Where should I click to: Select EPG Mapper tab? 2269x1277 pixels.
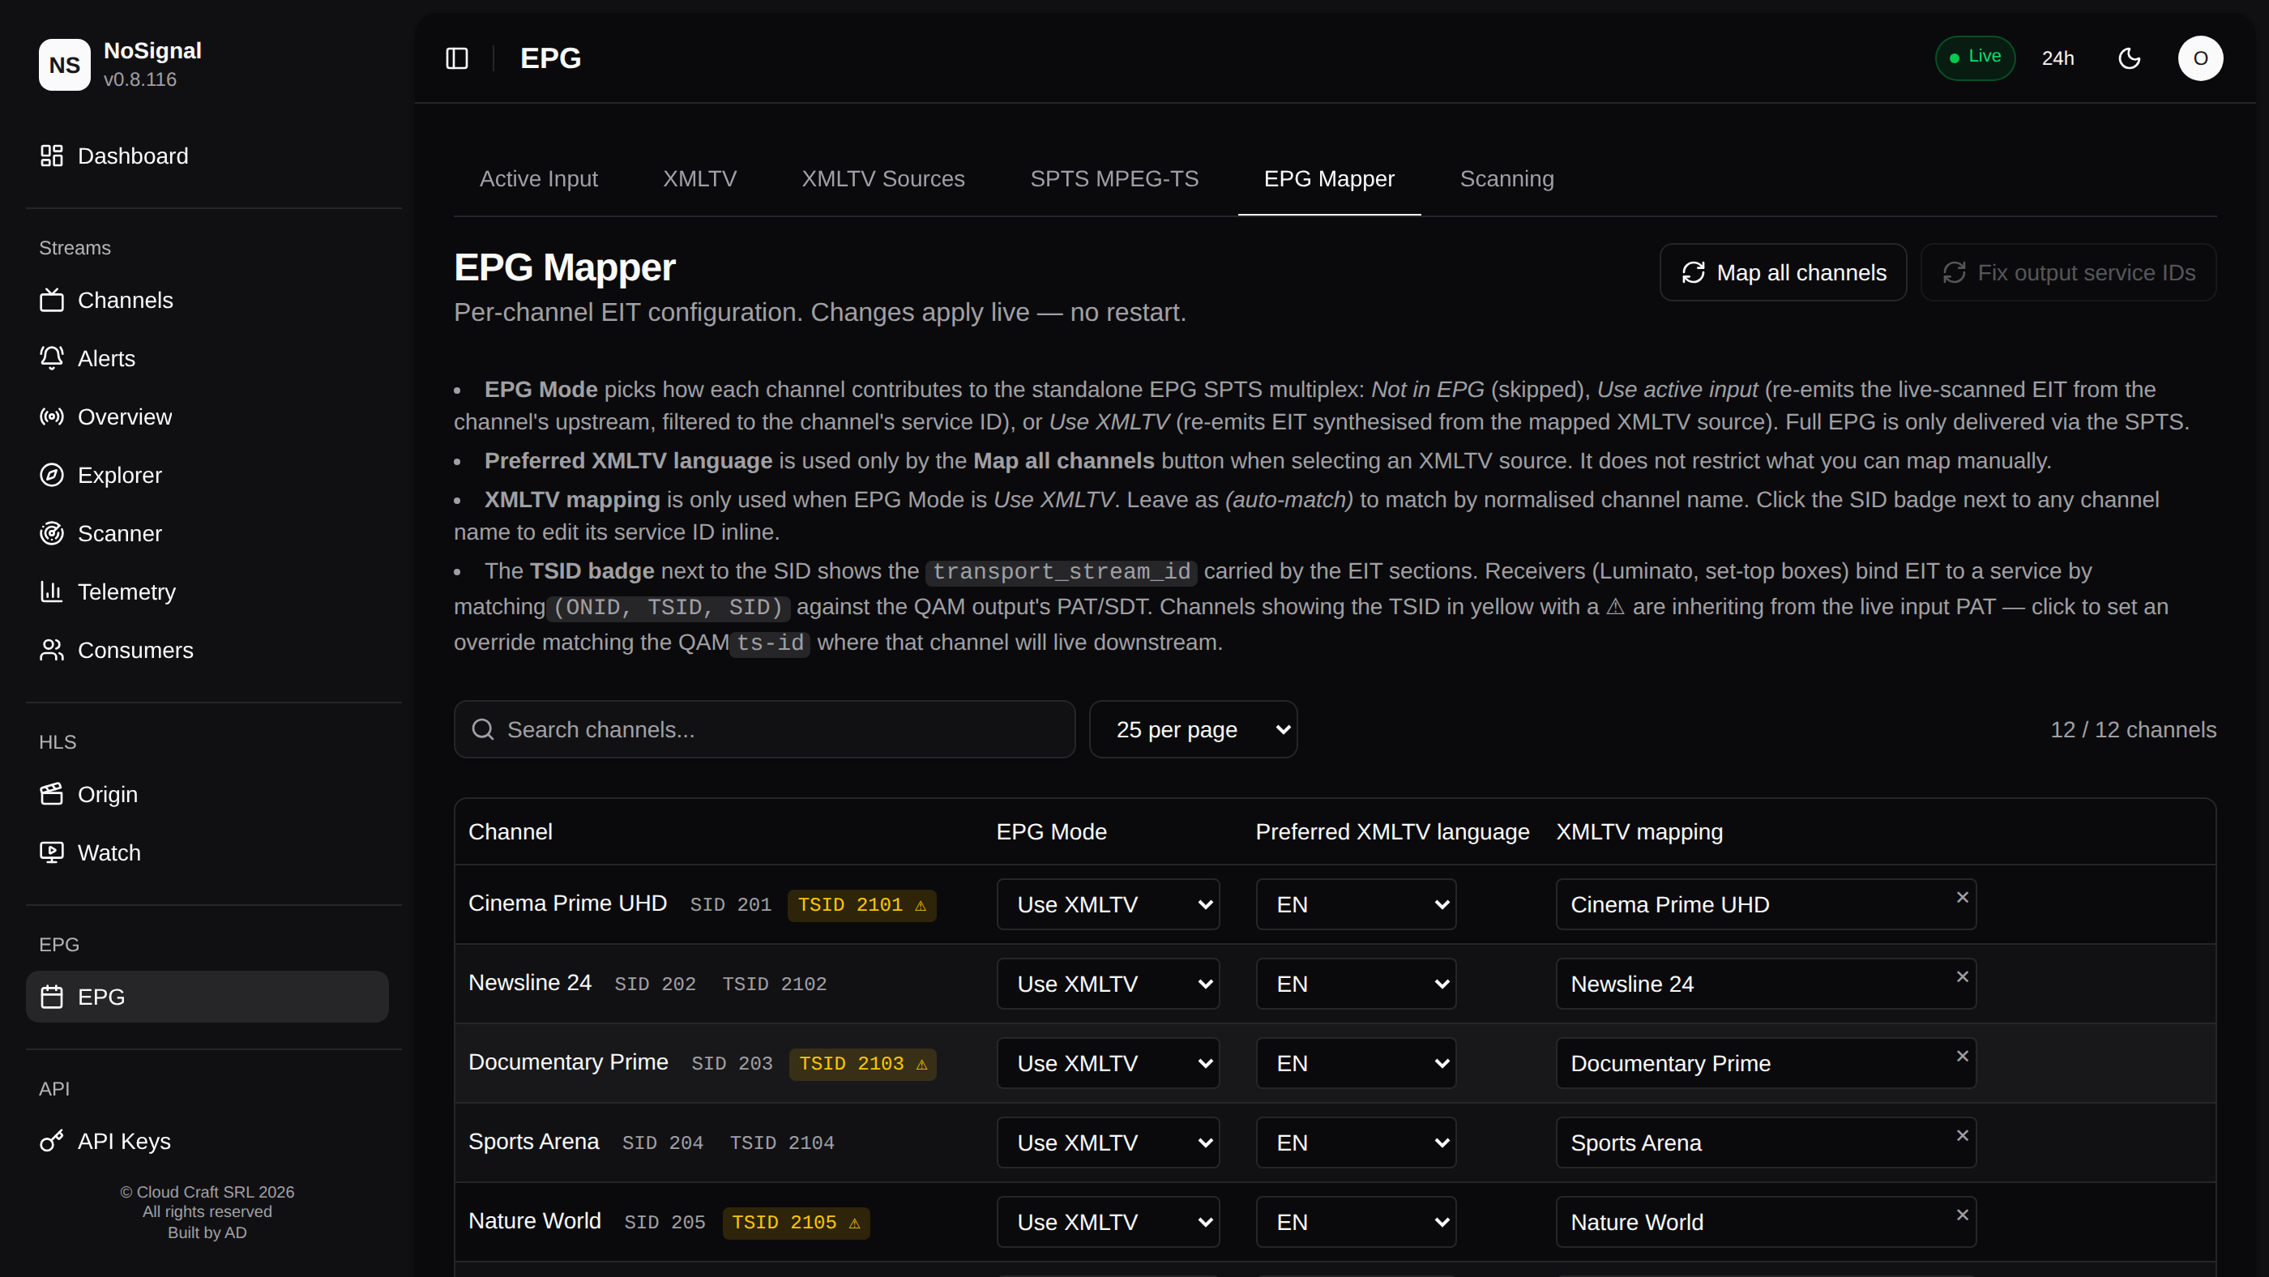click(x=1329, y=179)
